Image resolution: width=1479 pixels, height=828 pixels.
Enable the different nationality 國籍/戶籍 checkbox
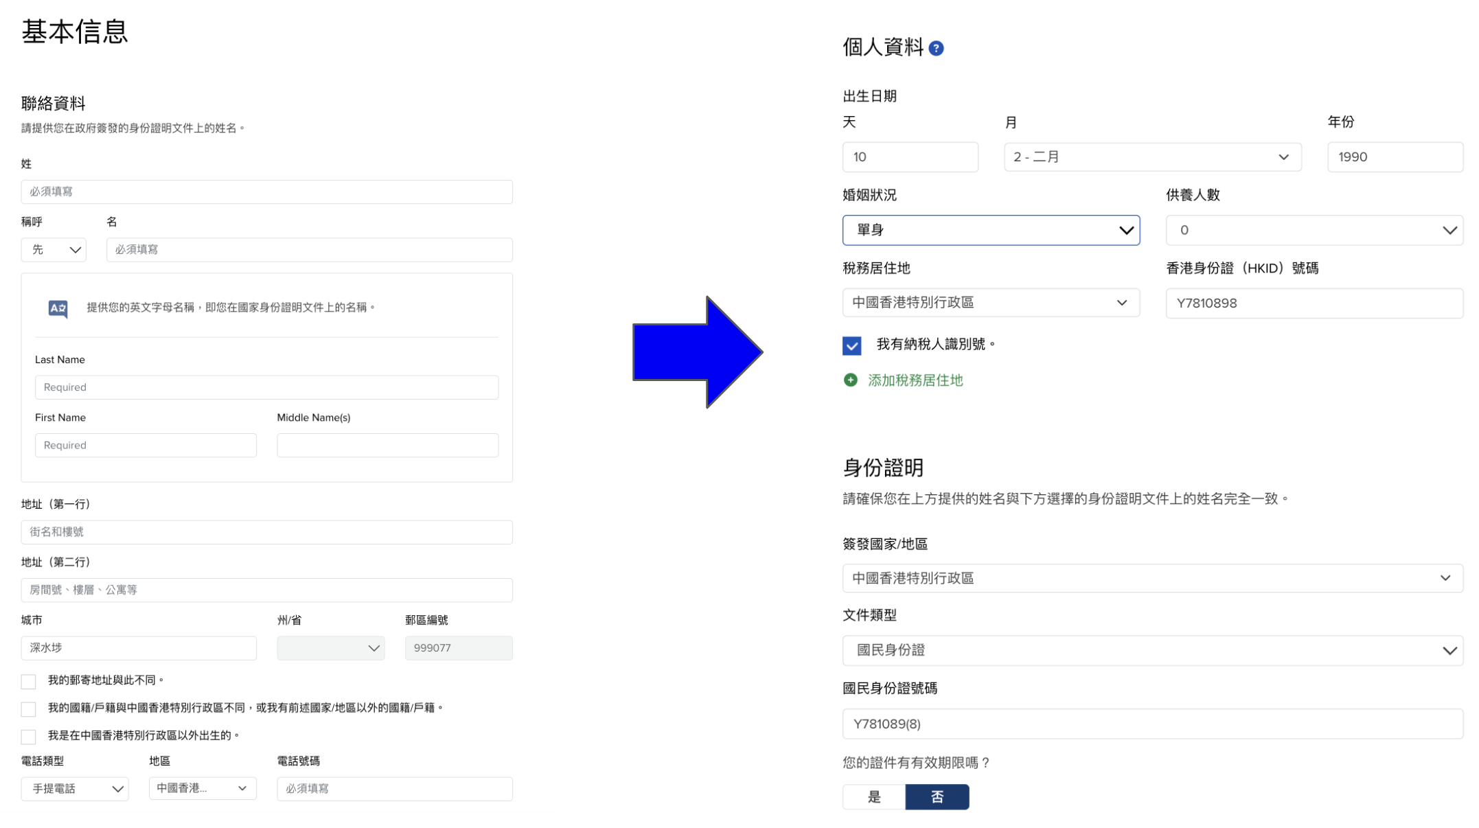[x=28, y=709]
